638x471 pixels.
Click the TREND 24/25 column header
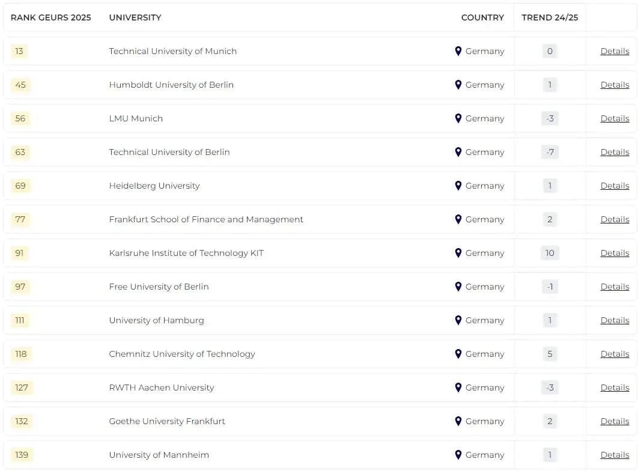tap(550, 17)
